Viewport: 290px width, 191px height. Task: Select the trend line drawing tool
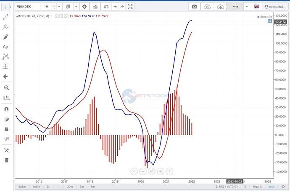[6, 17]
